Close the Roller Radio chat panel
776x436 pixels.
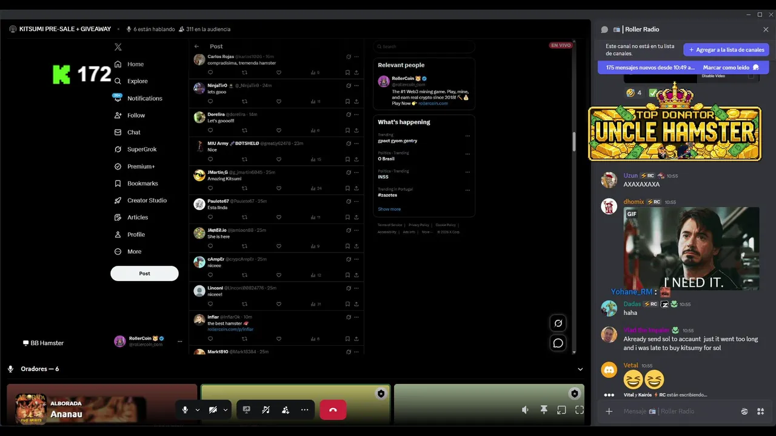coord(766,29)
